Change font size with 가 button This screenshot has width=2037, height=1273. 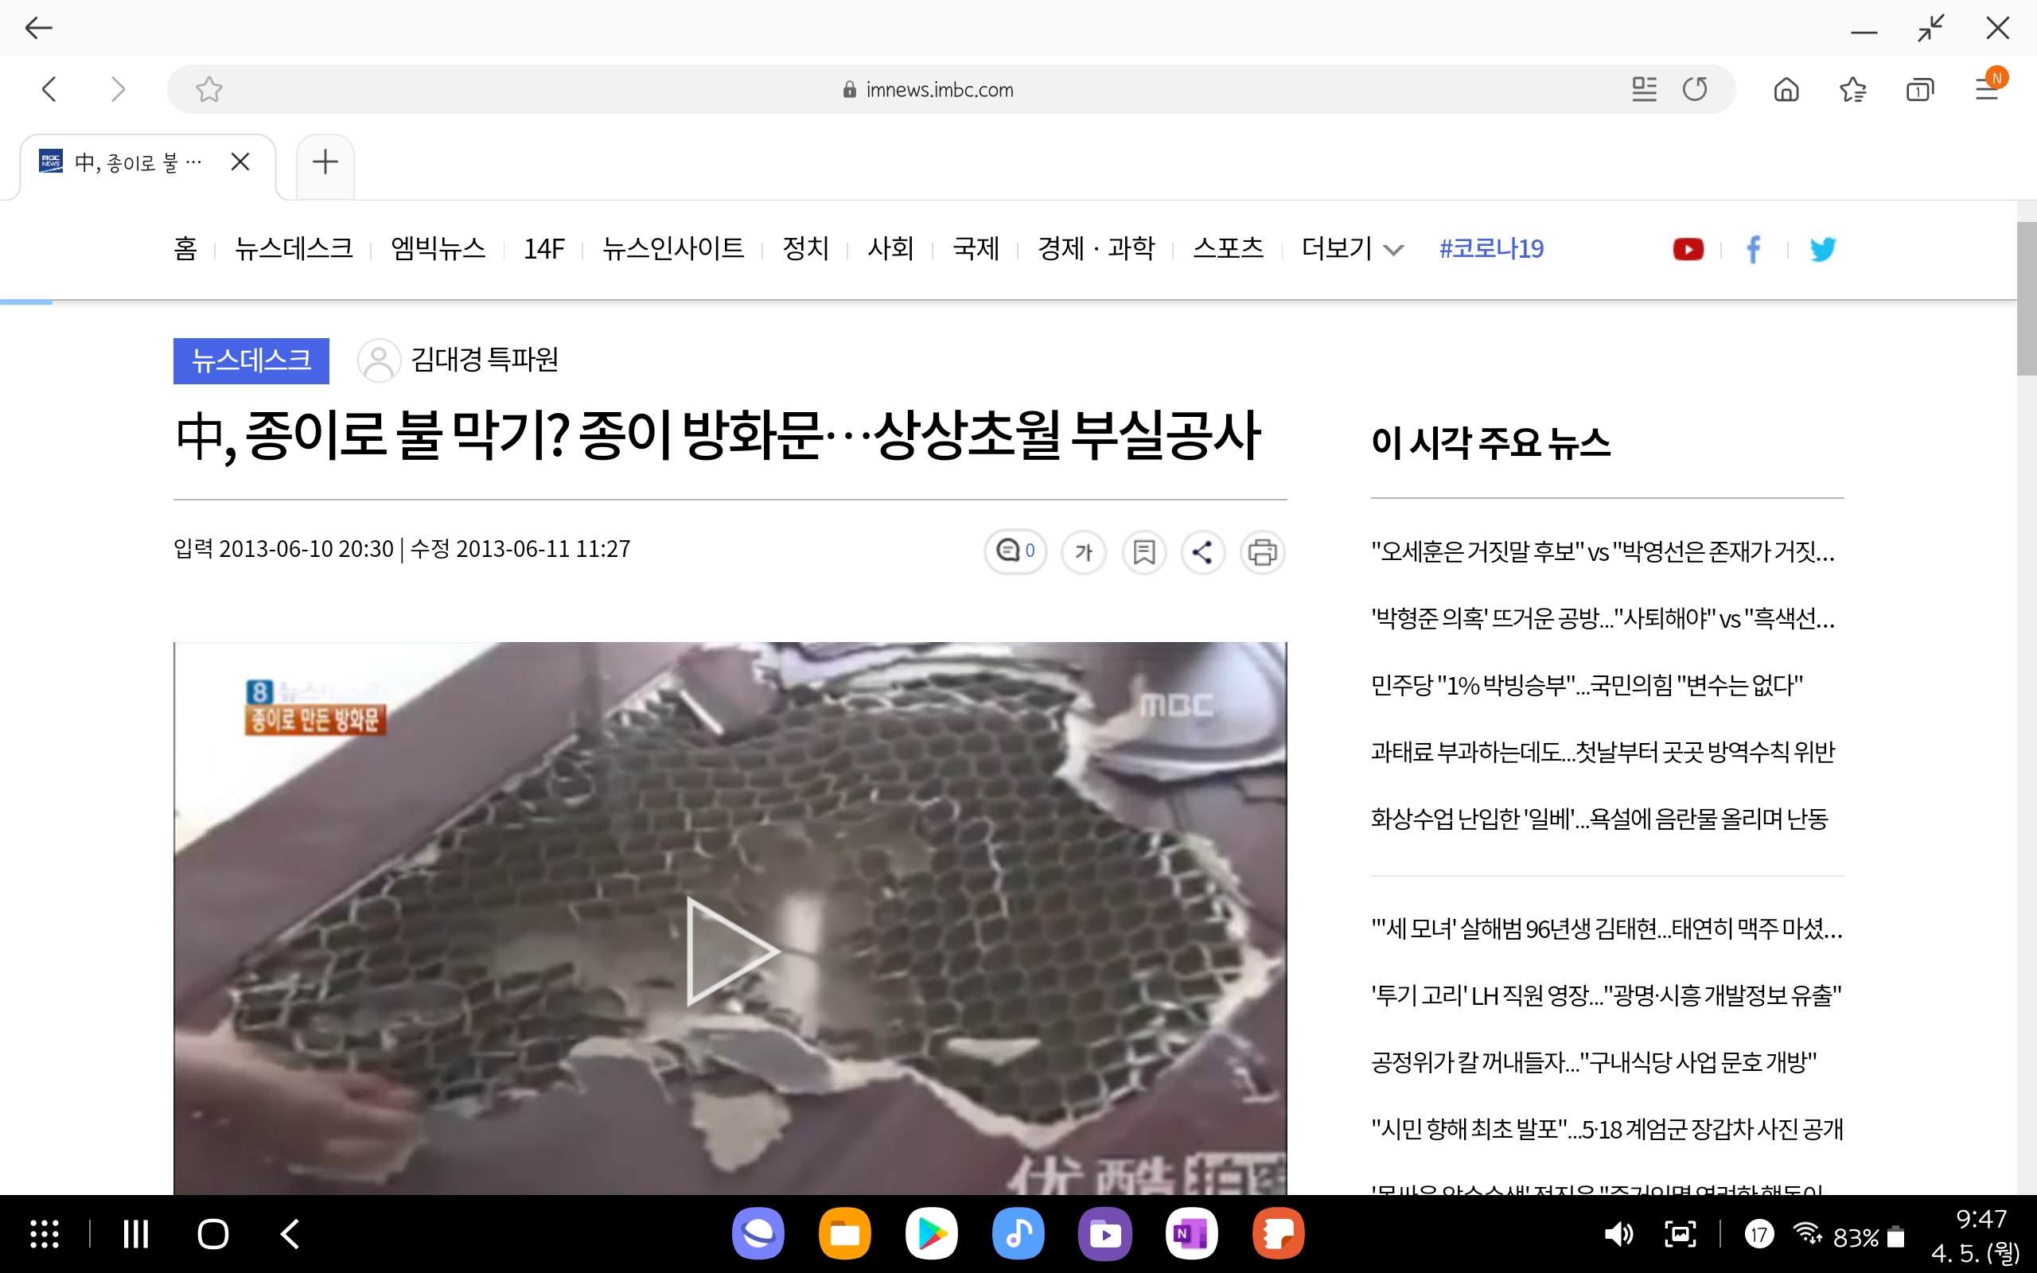click(1083, 552)
